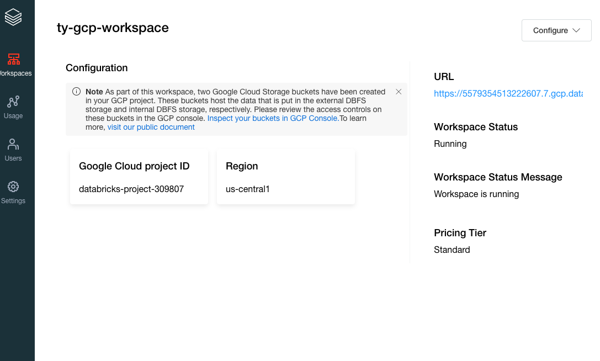This screenshot has height=361, width=600.
Task: Click the Workspace Status heading
Action: point(476,127)
